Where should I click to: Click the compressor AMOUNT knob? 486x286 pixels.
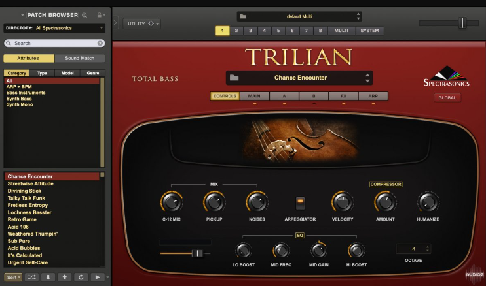click(x=385, y=202)
